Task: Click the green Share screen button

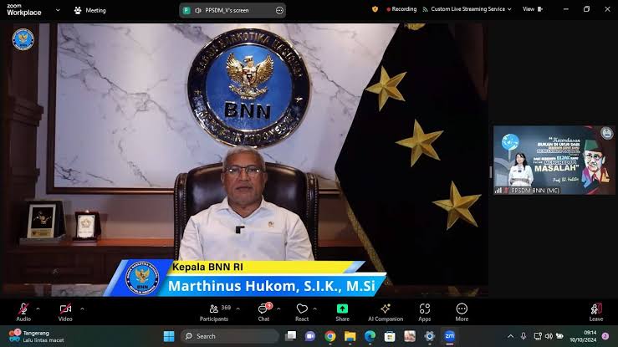Action: click(x=342, y=313)
